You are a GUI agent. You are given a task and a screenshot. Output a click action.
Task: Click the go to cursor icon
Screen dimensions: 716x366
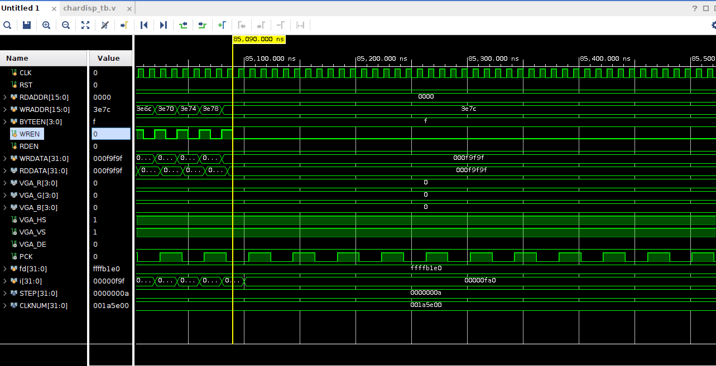124,25
